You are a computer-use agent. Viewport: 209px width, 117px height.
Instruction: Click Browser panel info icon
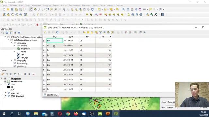19,32
